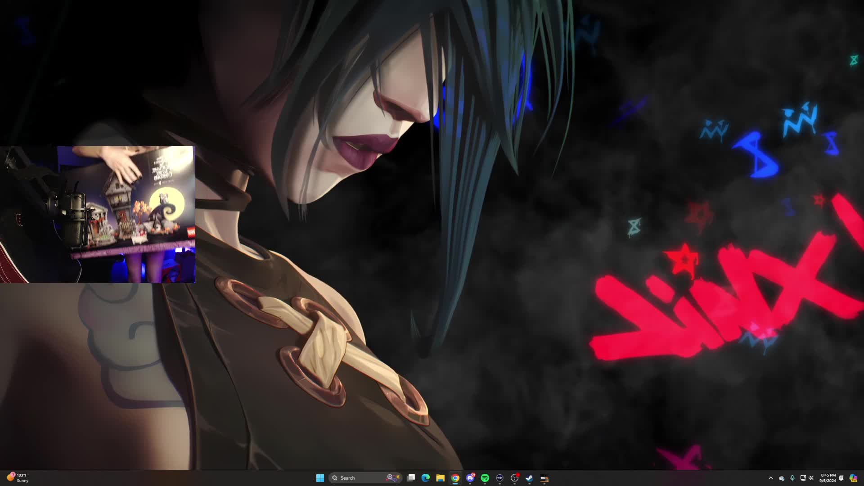Open network settings from tray icon

point(802,478)
